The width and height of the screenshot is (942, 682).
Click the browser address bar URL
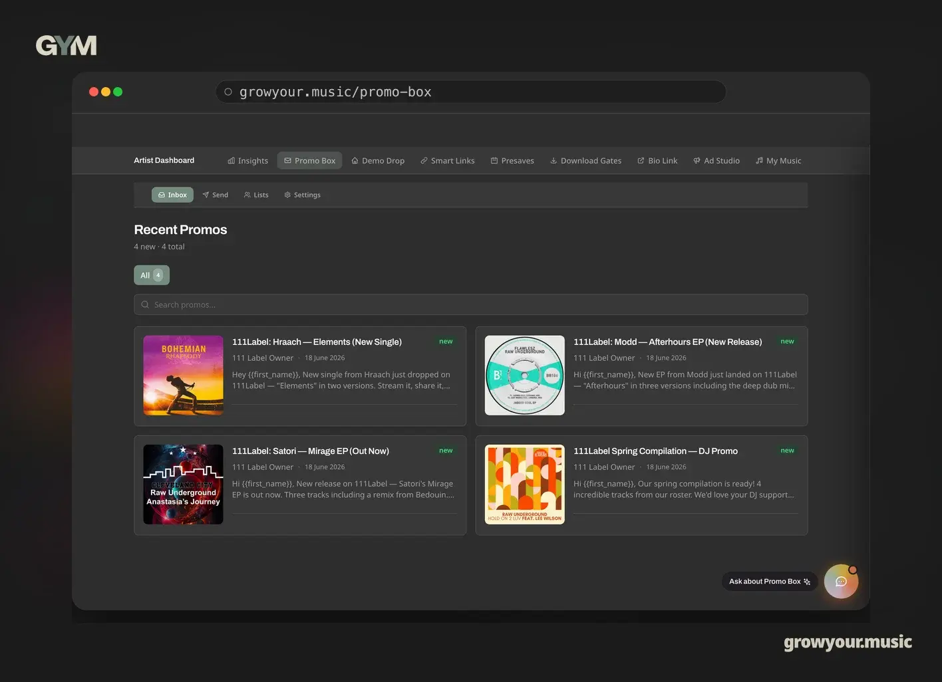pos(335,92)
